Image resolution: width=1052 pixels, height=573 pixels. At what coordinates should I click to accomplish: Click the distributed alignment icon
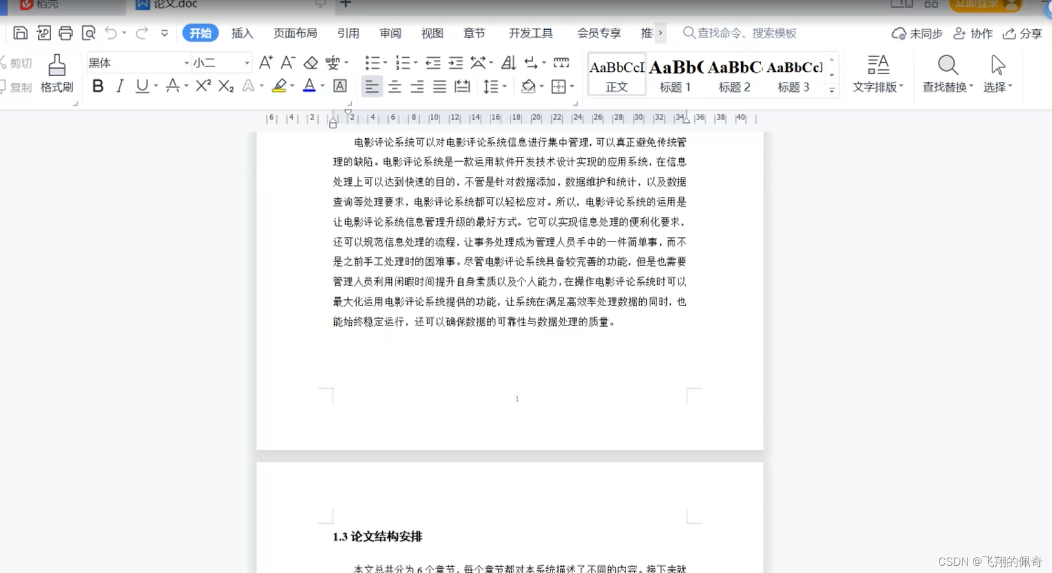click(462, 86)
